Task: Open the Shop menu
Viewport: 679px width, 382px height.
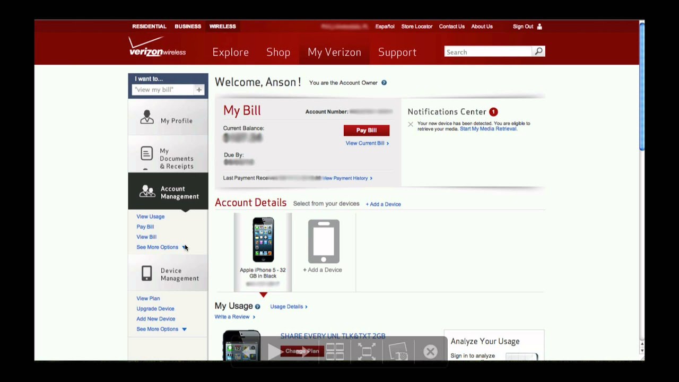Action: (x=278, y=52)
